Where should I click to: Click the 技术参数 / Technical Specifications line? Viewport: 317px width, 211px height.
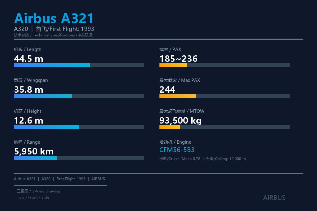[54, 35]
